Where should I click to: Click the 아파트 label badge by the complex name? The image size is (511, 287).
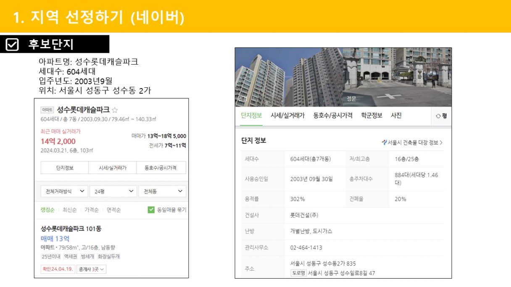click(47, 110)
